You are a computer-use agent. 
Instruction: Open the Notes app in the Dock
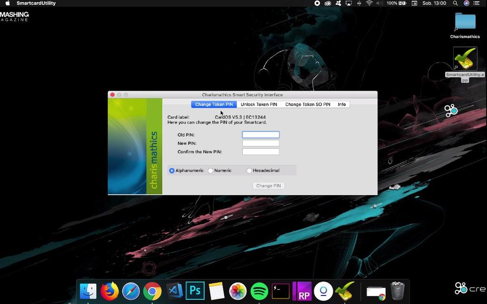click(x=216, y=291)
